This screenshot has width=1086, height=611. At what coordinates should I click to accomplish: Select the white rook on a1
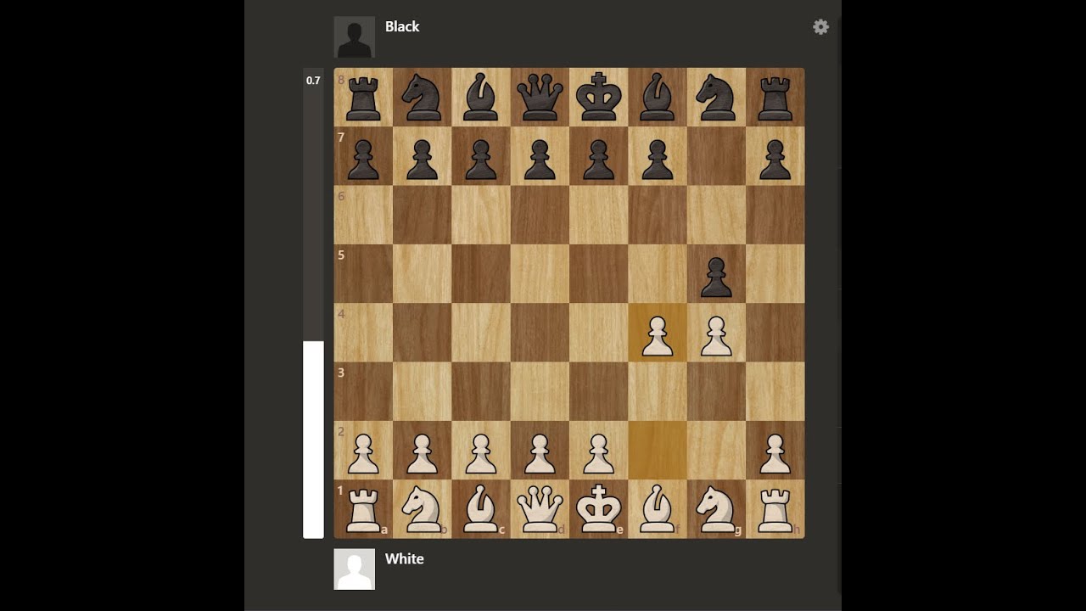(x=363, y=509)
